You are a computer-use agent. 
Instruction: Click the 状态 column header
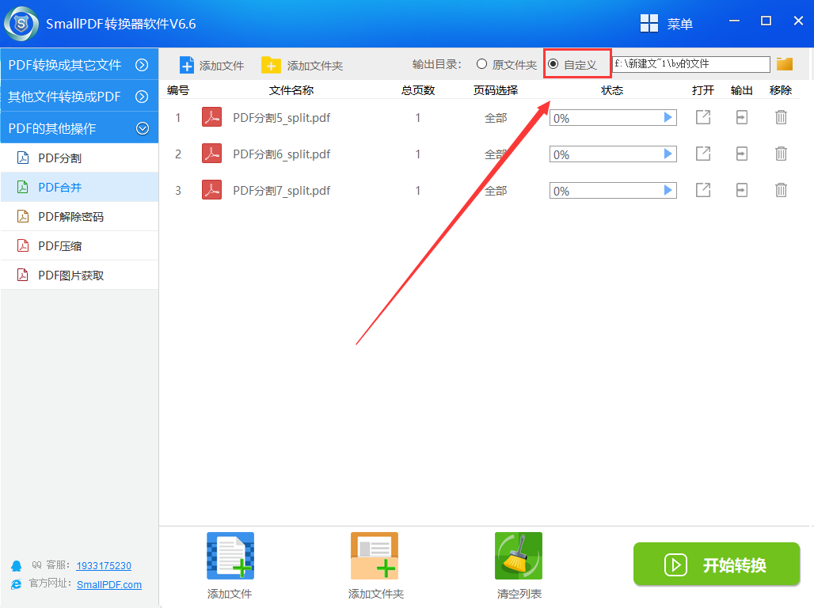coord(612,90)
